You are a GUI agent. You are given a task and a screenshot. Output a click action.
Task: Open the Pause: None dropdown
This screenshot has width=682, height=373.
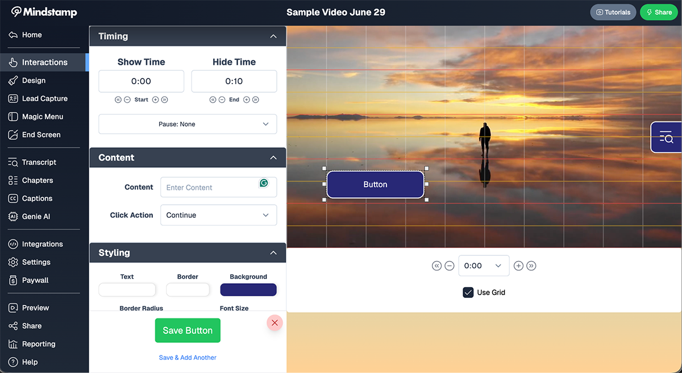(x=188, y=124)
